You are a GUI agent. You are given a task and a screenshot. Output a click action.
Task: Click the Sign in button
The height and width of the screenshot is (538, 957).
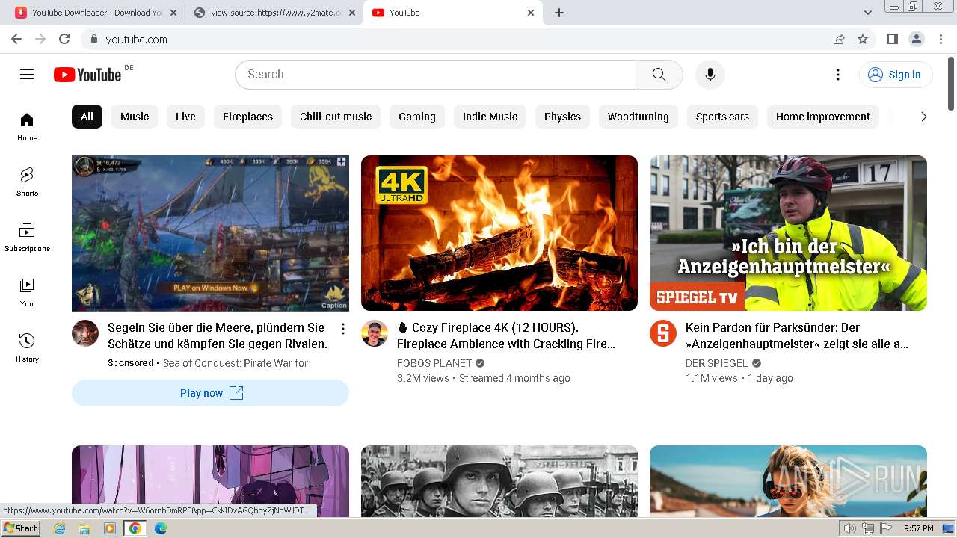896,75
